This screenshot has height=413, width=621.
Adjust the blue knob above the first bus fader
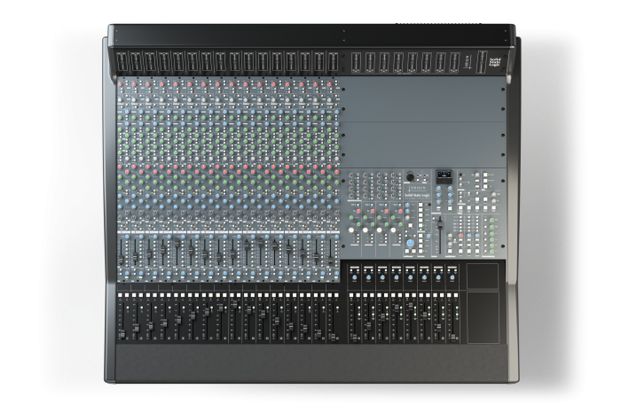pyautogui.click(x=355, y=279)
